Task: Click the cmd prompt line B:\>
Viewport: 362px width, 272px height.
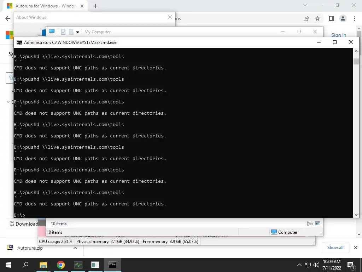Action: click(19, 215)
